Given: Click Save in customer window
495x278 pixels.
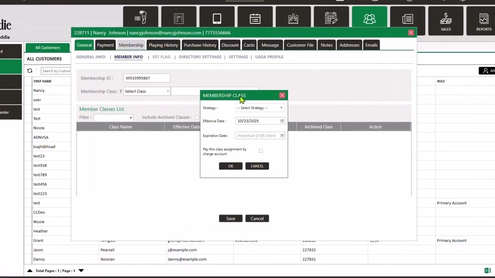Looking at the screenshot, I should pyautogui.click(x=230, y=219).
